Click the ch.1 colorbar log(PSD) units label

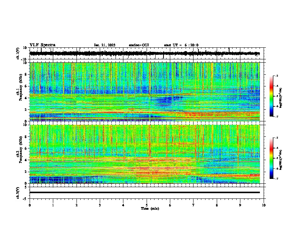point(281,98)
